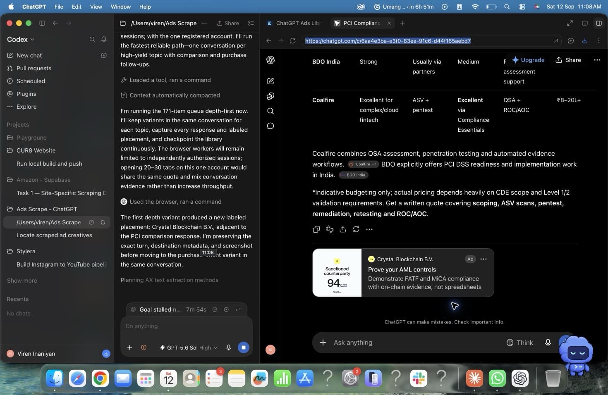
Task: Toggle the Think mode in ChatGPT composer
Action: 519,343
